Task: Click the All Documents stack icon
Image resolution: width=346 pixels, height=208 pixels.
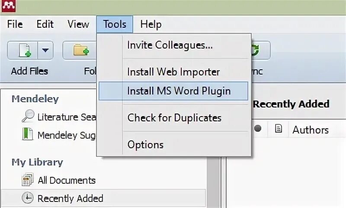Action: tap(28, 179)
